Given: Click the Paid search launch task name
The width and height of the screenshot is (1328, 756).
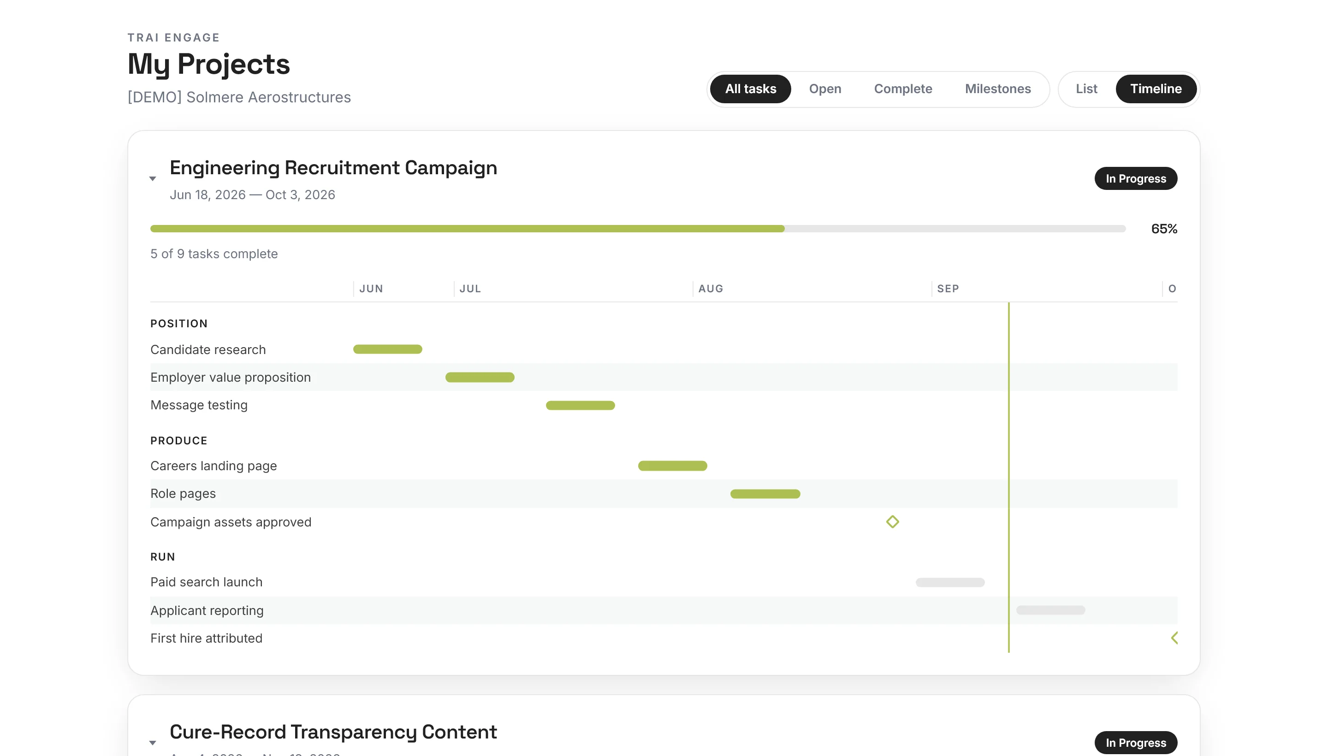Looking at the screenshot, I should (x=206, y=582).
